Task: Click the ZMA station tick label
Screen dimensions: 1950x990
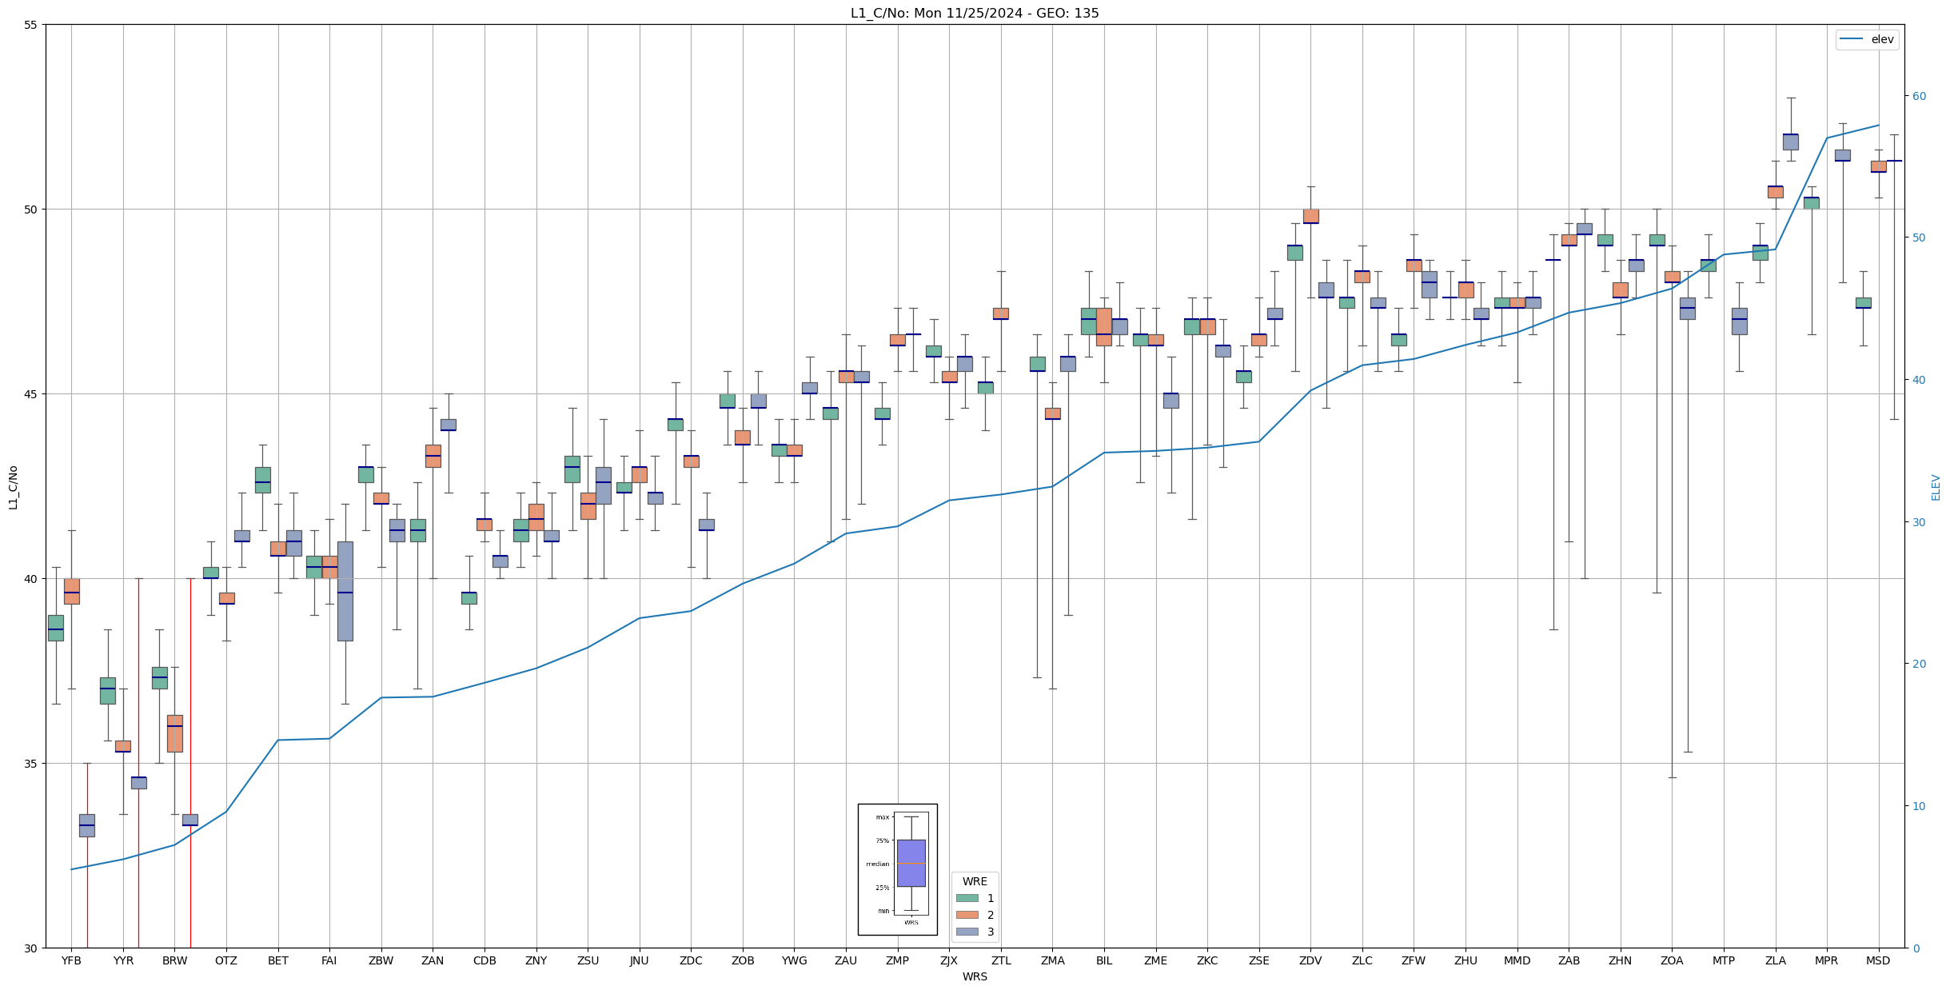Action: pyautogui.click(x=1052, y=960)
